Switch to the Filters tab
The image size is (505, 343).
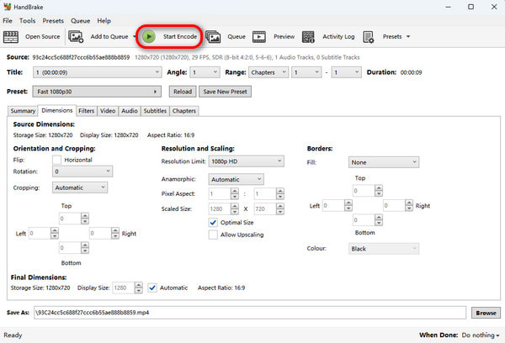[87, 111]
